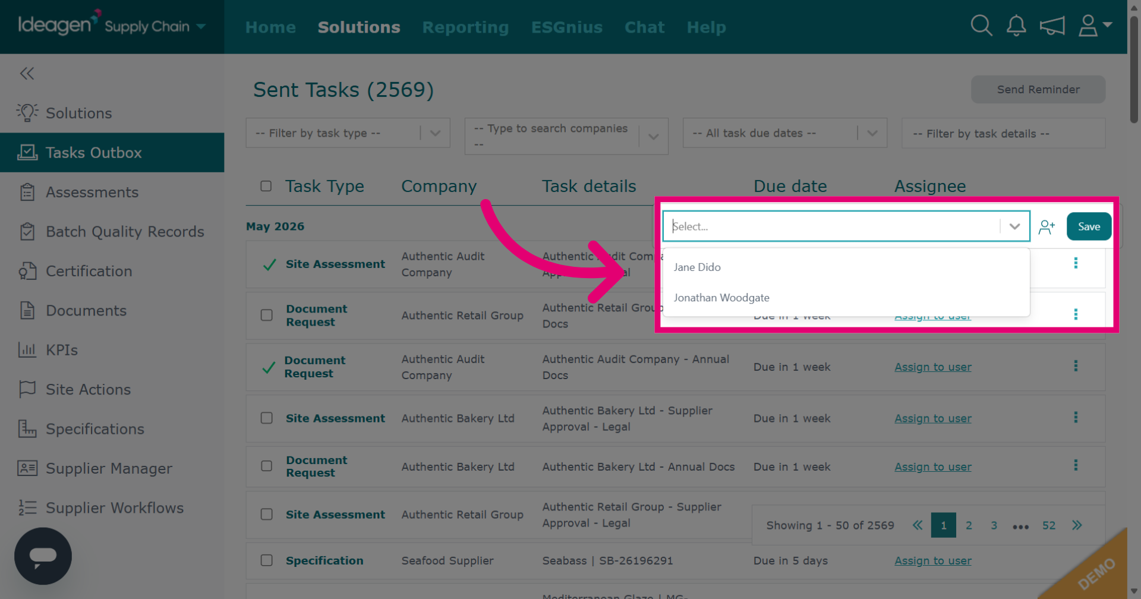
Task: Click the Send Reminder button
Action: [x=1038, y=89]
